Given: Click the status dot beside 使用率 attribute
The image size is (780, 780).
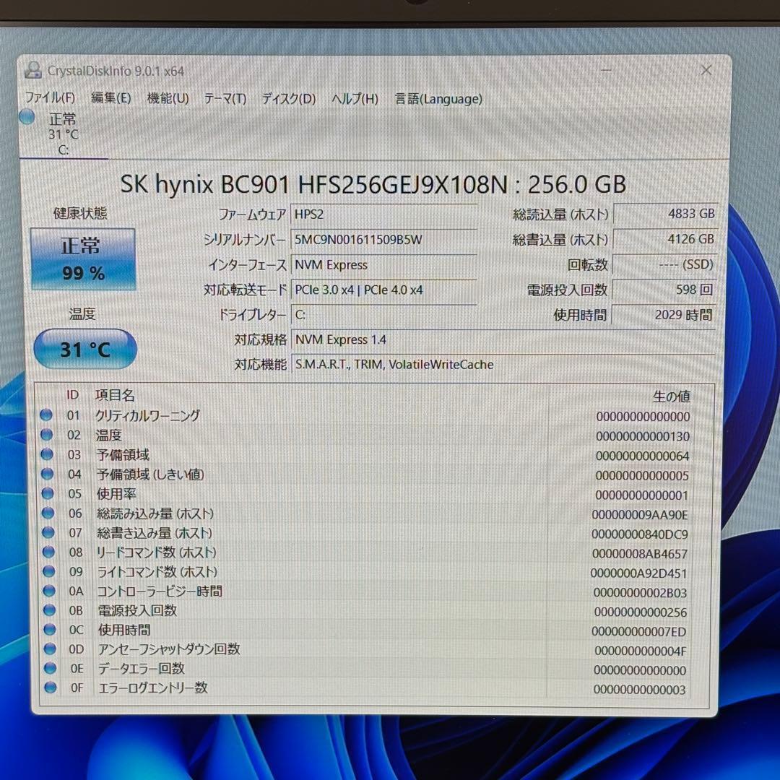Looking at the screenshot, I should click(48, 494).
